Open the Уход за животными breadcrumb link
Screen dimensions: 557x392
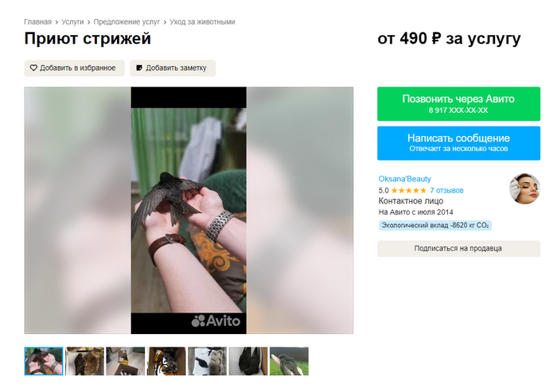tap(202, 22)
